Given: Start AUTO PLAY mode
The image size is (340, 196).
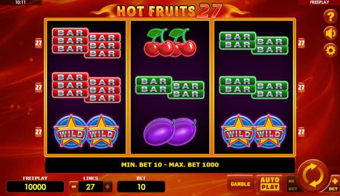Looking at the screenshot, I should [x=270, y=183].
